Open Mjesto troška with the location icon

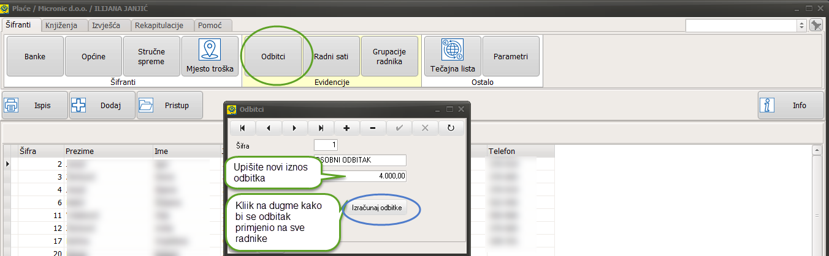210,56
